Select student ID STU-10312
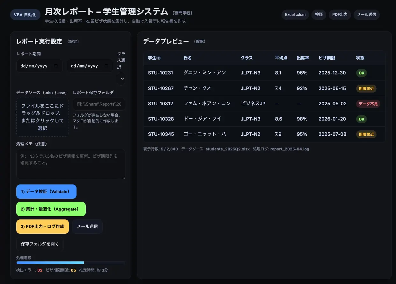This screenshot has width=396, height=284. pos(160,103)
